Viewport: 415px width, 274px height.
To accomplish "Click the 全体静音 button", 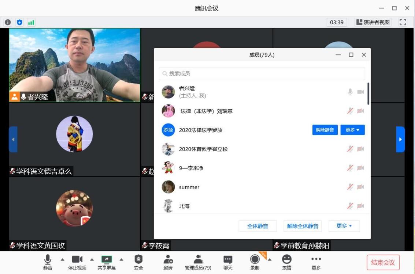I will pyautogui.click(x=257, y=226).
